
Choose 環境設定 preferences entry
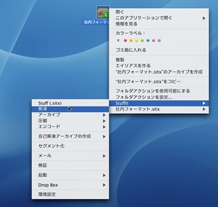click(x=70, y=194)
